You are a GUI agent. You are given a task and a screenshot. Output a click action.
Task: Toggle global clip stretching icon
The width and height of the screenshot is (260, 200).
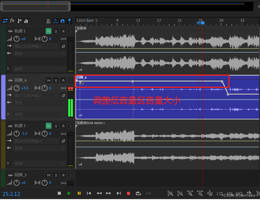tap(55, 21)
